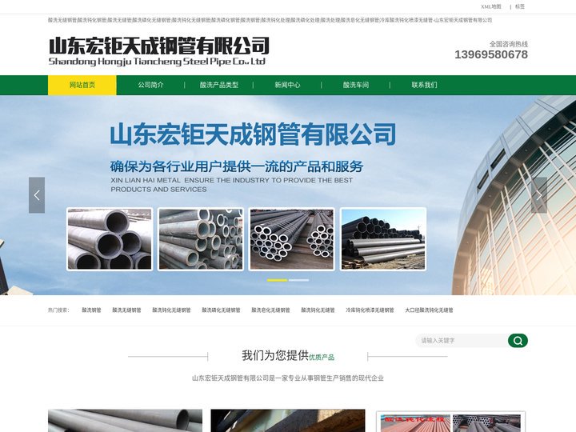This screenshot has height=432, width=576.
Task: Click the XML地图 link at top
Action: (491, 6)
